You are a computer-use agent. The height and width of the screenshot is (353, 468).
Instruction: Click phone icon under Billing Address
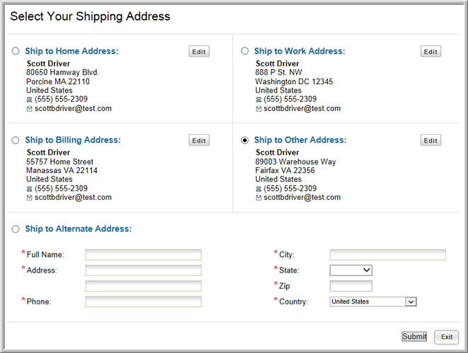coord(29,189)
